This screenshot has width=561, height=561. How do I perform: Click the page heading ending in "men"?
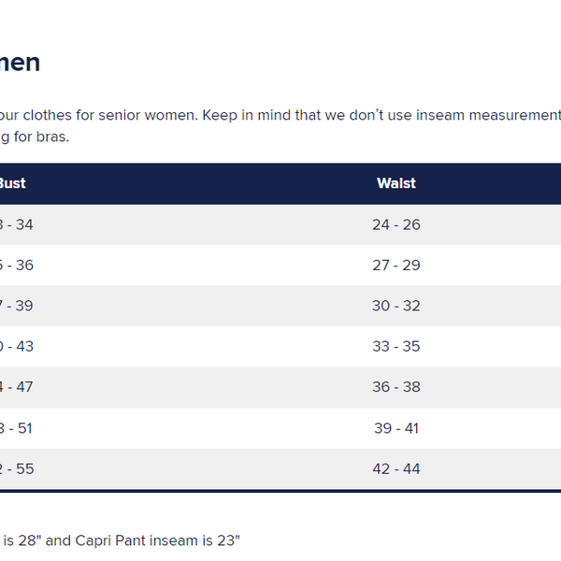point(20,63)
